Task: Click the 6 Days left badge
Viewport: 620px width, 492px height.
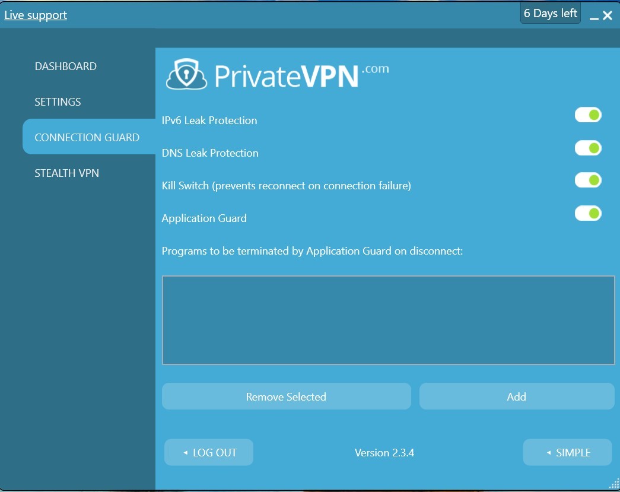Action: 550,14
